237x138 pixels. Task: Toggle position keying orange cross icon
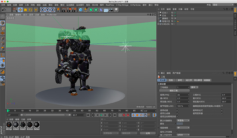[x=133, y=115]
